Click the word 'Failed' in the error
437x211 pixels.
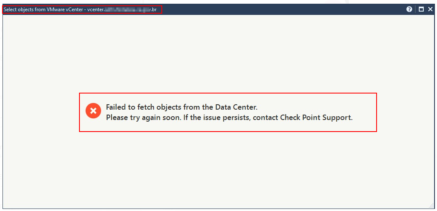coord(115,107)
